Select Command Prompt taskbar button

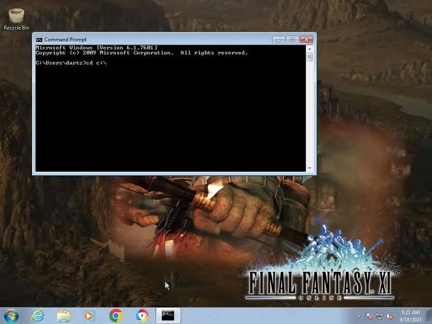(x=168, y=316)
